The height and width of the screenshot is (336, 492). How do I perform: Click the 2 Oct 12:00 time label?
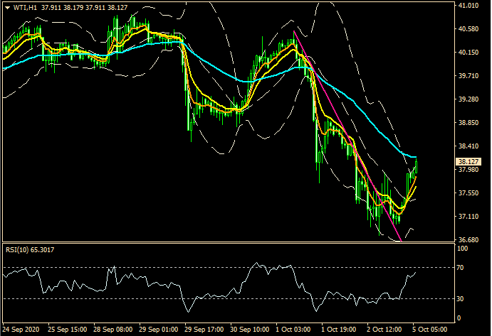point(385,330)
